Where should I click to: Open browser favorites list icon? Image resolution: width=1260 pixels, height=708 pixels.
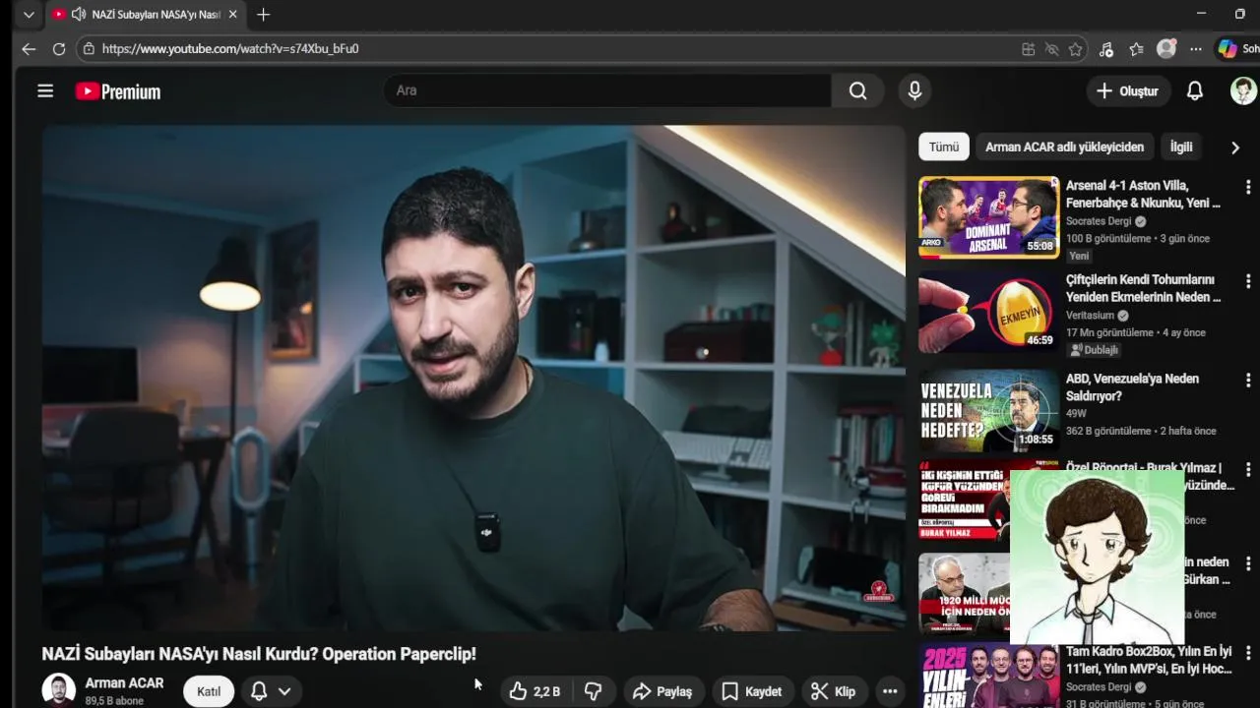1136,49
